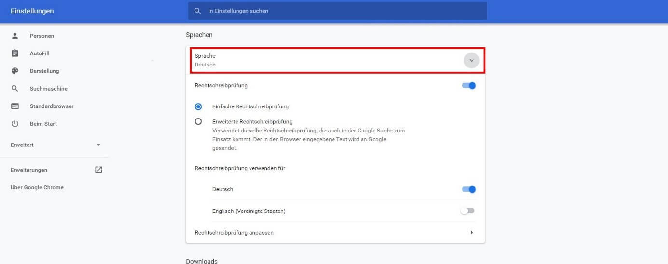Click the In Einstellungen suchen field
The image size is (668, 264).
point(337,11)
